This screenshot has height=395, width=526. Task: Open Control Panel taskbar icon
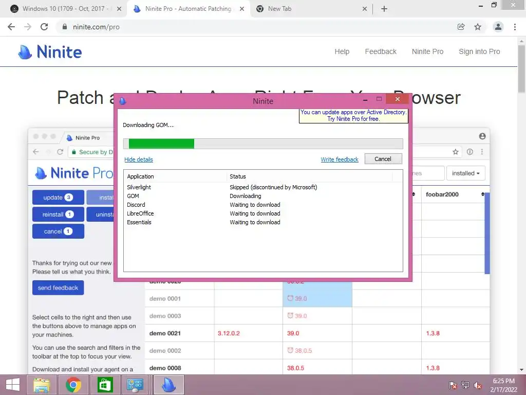(x=135, y=385)
